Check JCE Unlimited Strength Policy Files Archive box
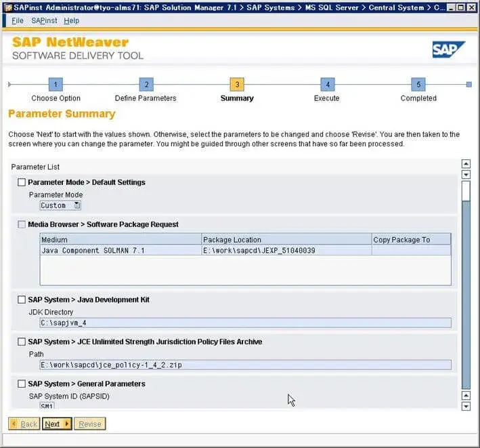Image resolution: width=480 pixels, height=448 pixels. click(22, 342)
